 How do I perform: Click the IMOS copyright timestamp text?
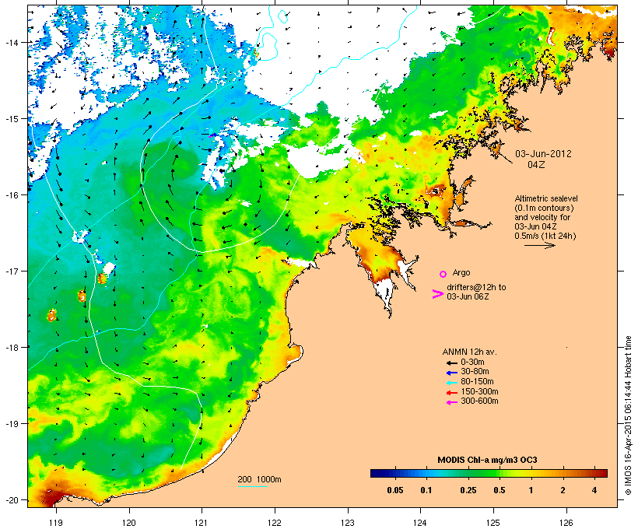point(628,415)
